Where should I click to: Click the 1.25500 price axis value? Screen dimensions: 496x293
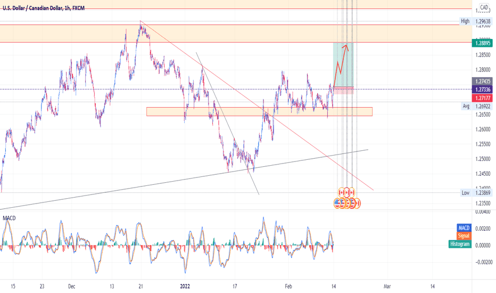(483, 144)
